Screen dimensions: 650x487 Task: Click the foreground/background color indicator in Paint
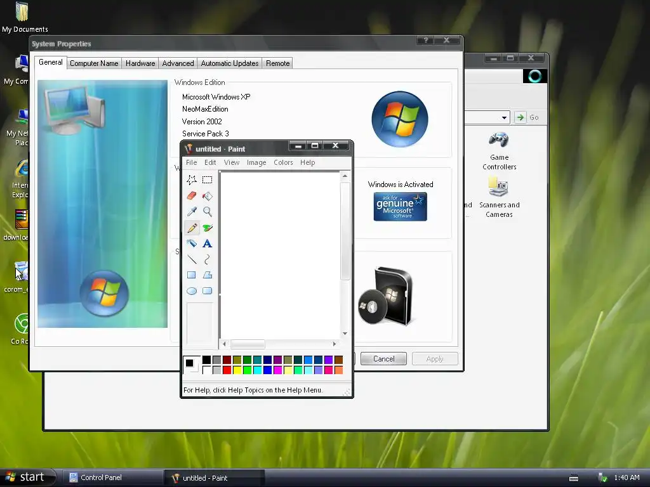pos(192,365)
